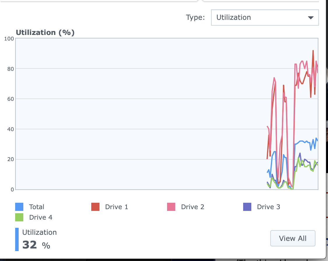This screenshot has height=261, width=328.
Task: Click the 40 label on the Y axis
Action: 10,129
